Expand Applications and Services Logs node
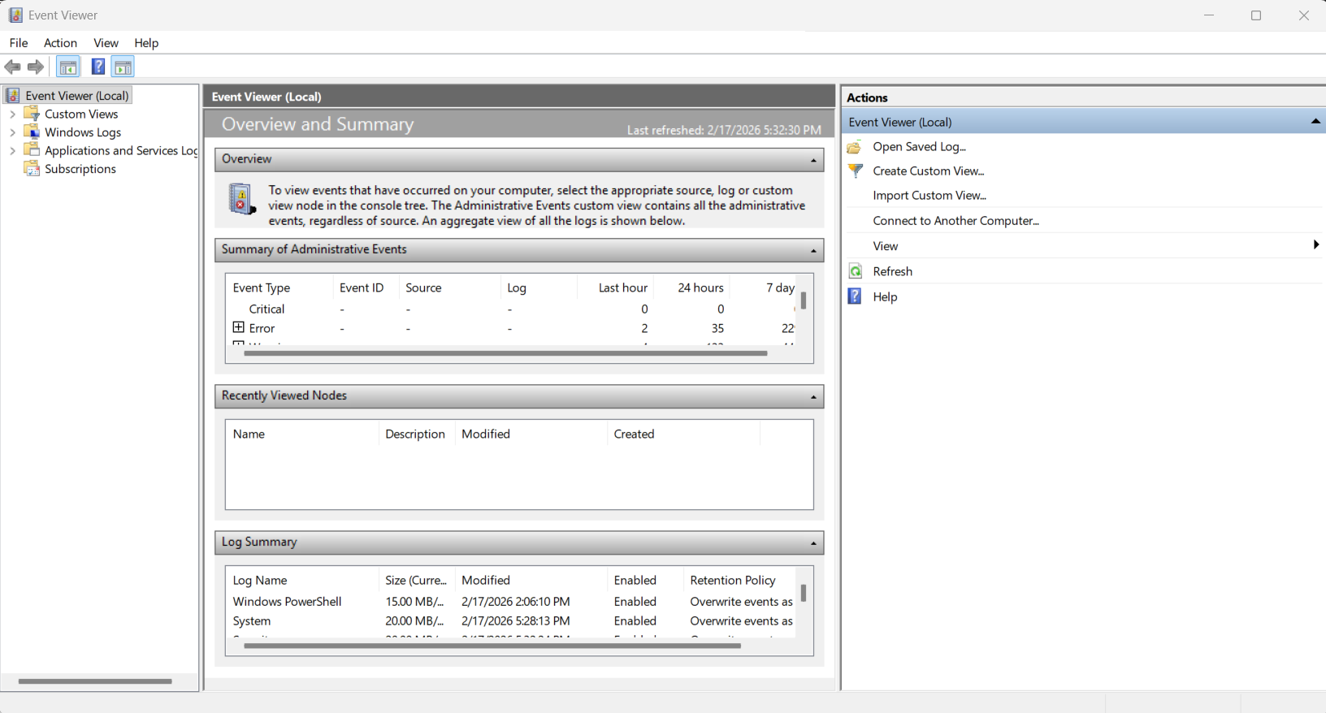The image size is (1326, 713). (12, 151)
